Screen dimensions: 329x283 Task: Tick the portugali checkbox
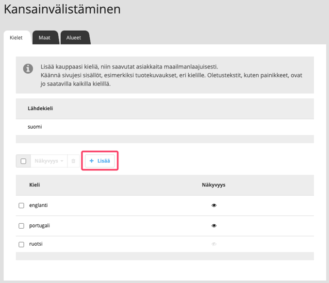tap(21, 226)
